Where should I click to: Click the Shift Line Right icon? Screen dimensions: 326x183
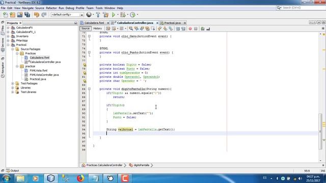[x=183, y=28]
